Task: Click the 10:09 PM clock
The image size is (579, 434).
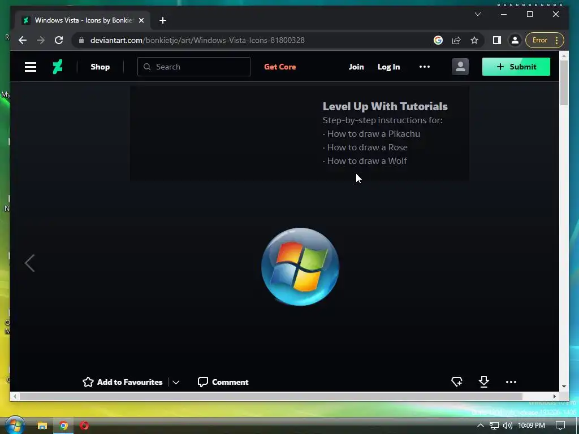Action: coord(532,426)
